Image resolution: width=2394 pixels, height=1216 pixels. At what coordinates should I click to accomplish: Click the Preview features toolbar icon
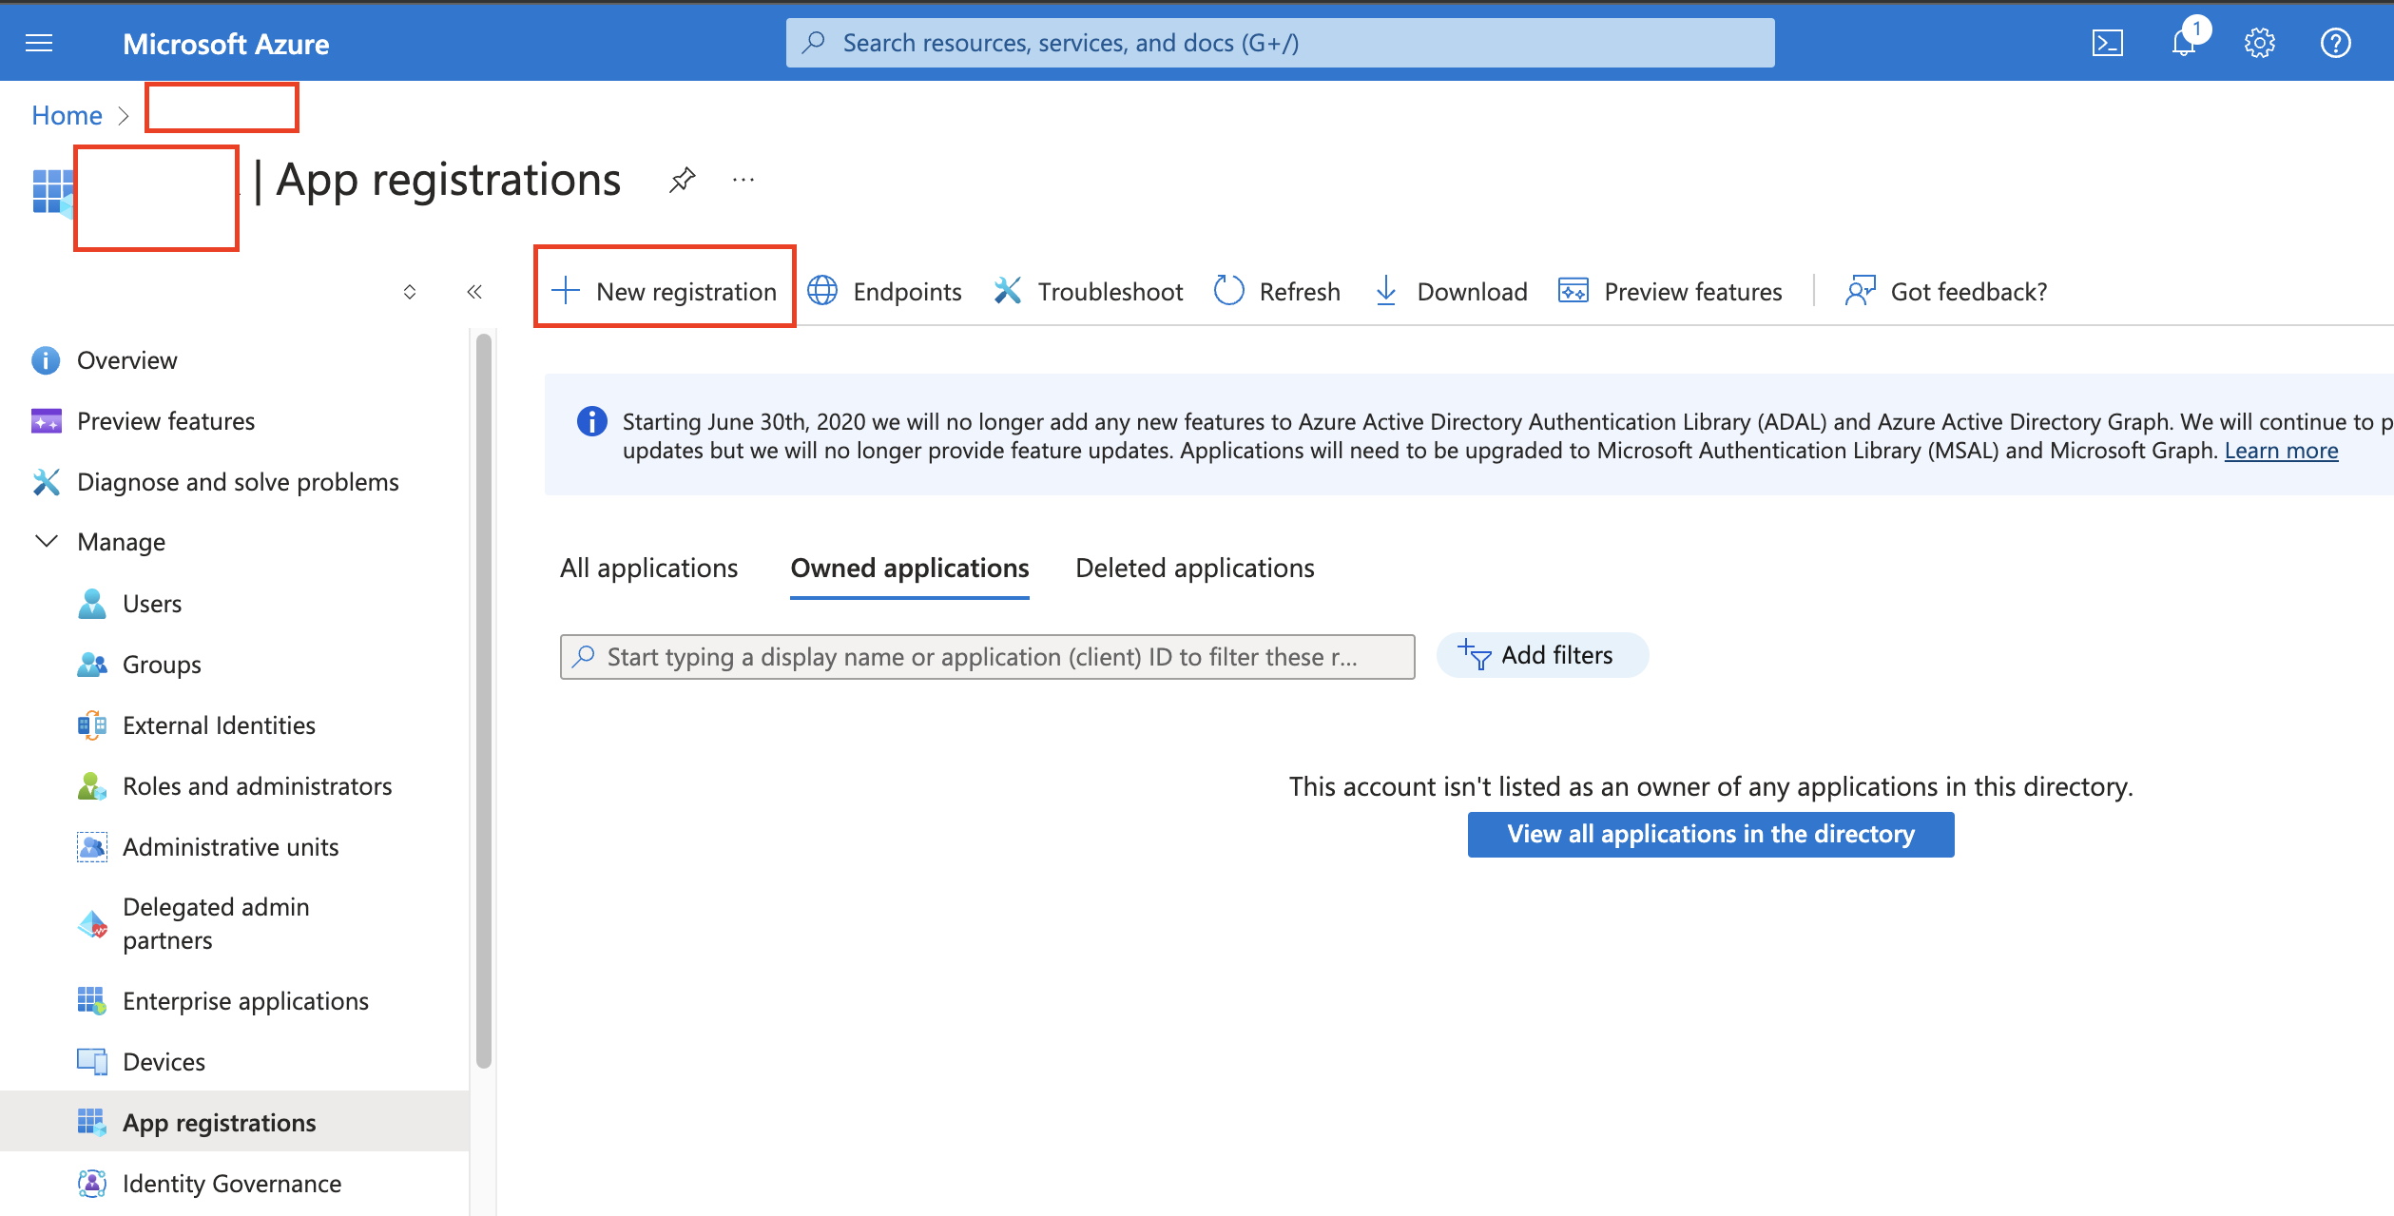1573,290
